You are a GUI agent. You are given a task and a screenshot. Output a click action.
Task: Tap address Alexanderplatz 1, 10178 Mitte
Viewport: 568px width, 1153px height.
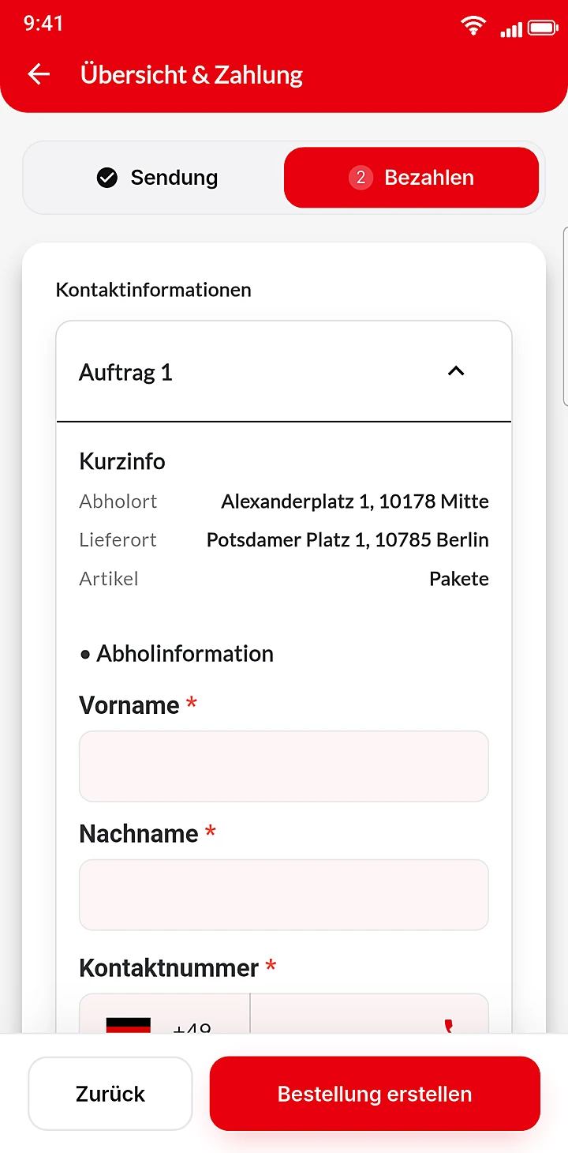(x=355, y=501)
